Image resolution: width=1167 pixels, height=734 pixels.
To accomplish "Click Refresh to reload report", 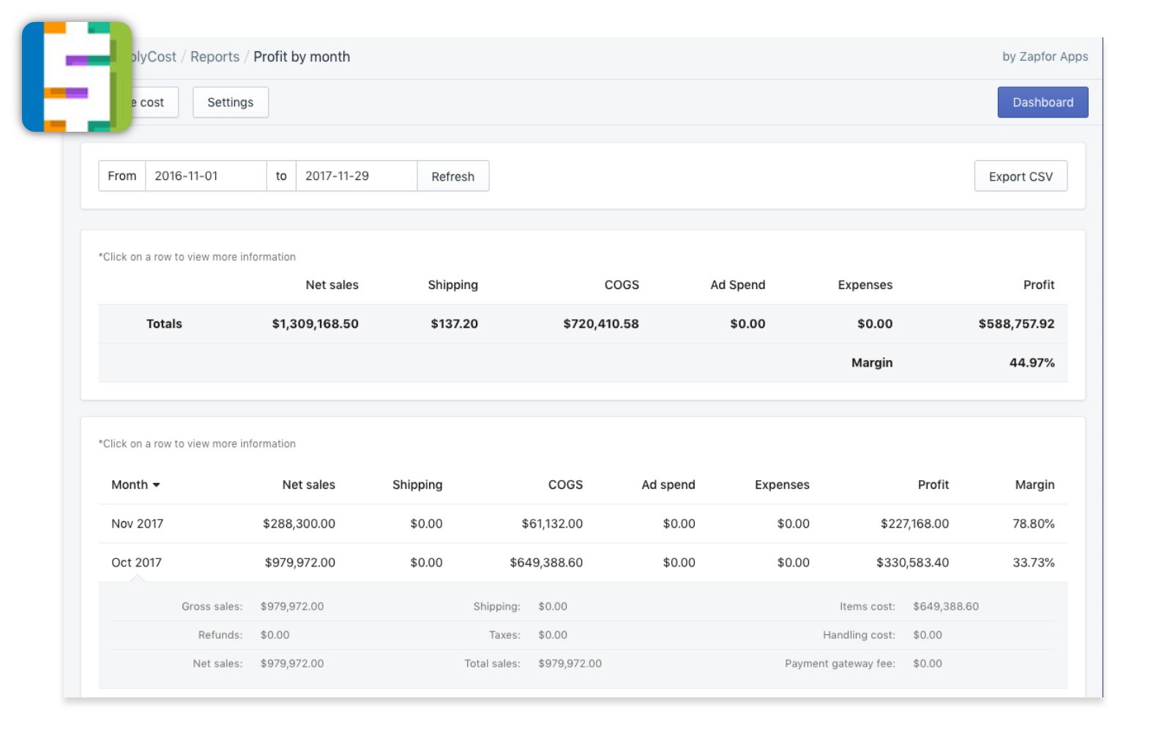I will (452, 176).
